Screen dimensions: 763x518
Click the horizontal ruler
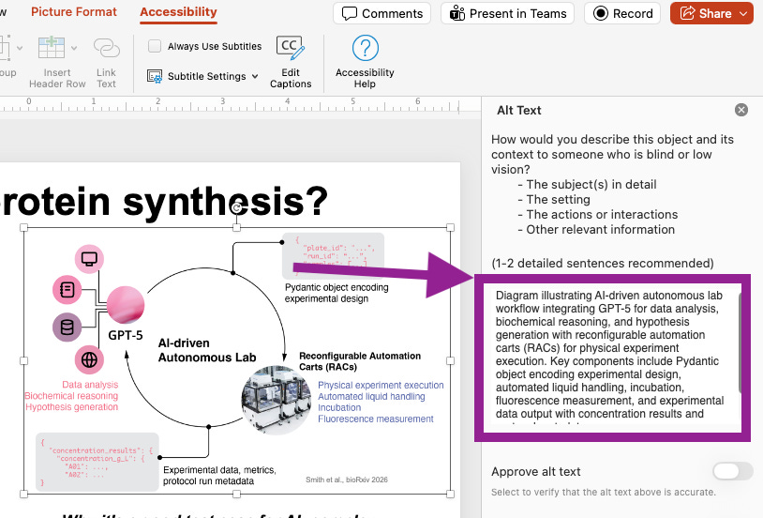coord(229,105)
